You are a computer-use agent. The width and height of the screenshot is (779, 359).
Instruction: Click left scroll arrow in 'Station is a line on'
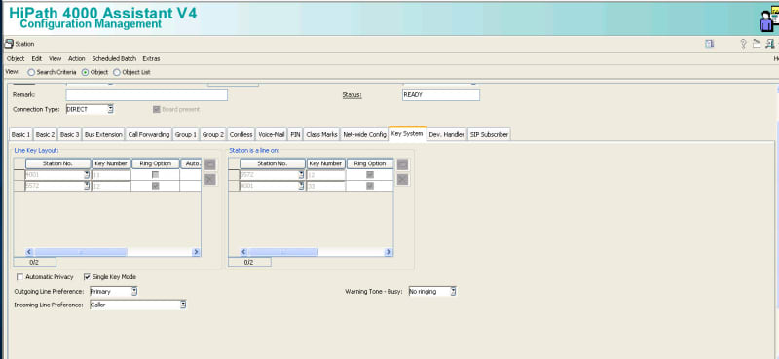[x=244, y=252]
